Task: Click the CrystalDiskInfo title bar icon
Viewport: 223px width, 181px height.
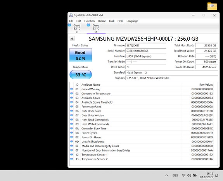Action: tap(71, 15)
